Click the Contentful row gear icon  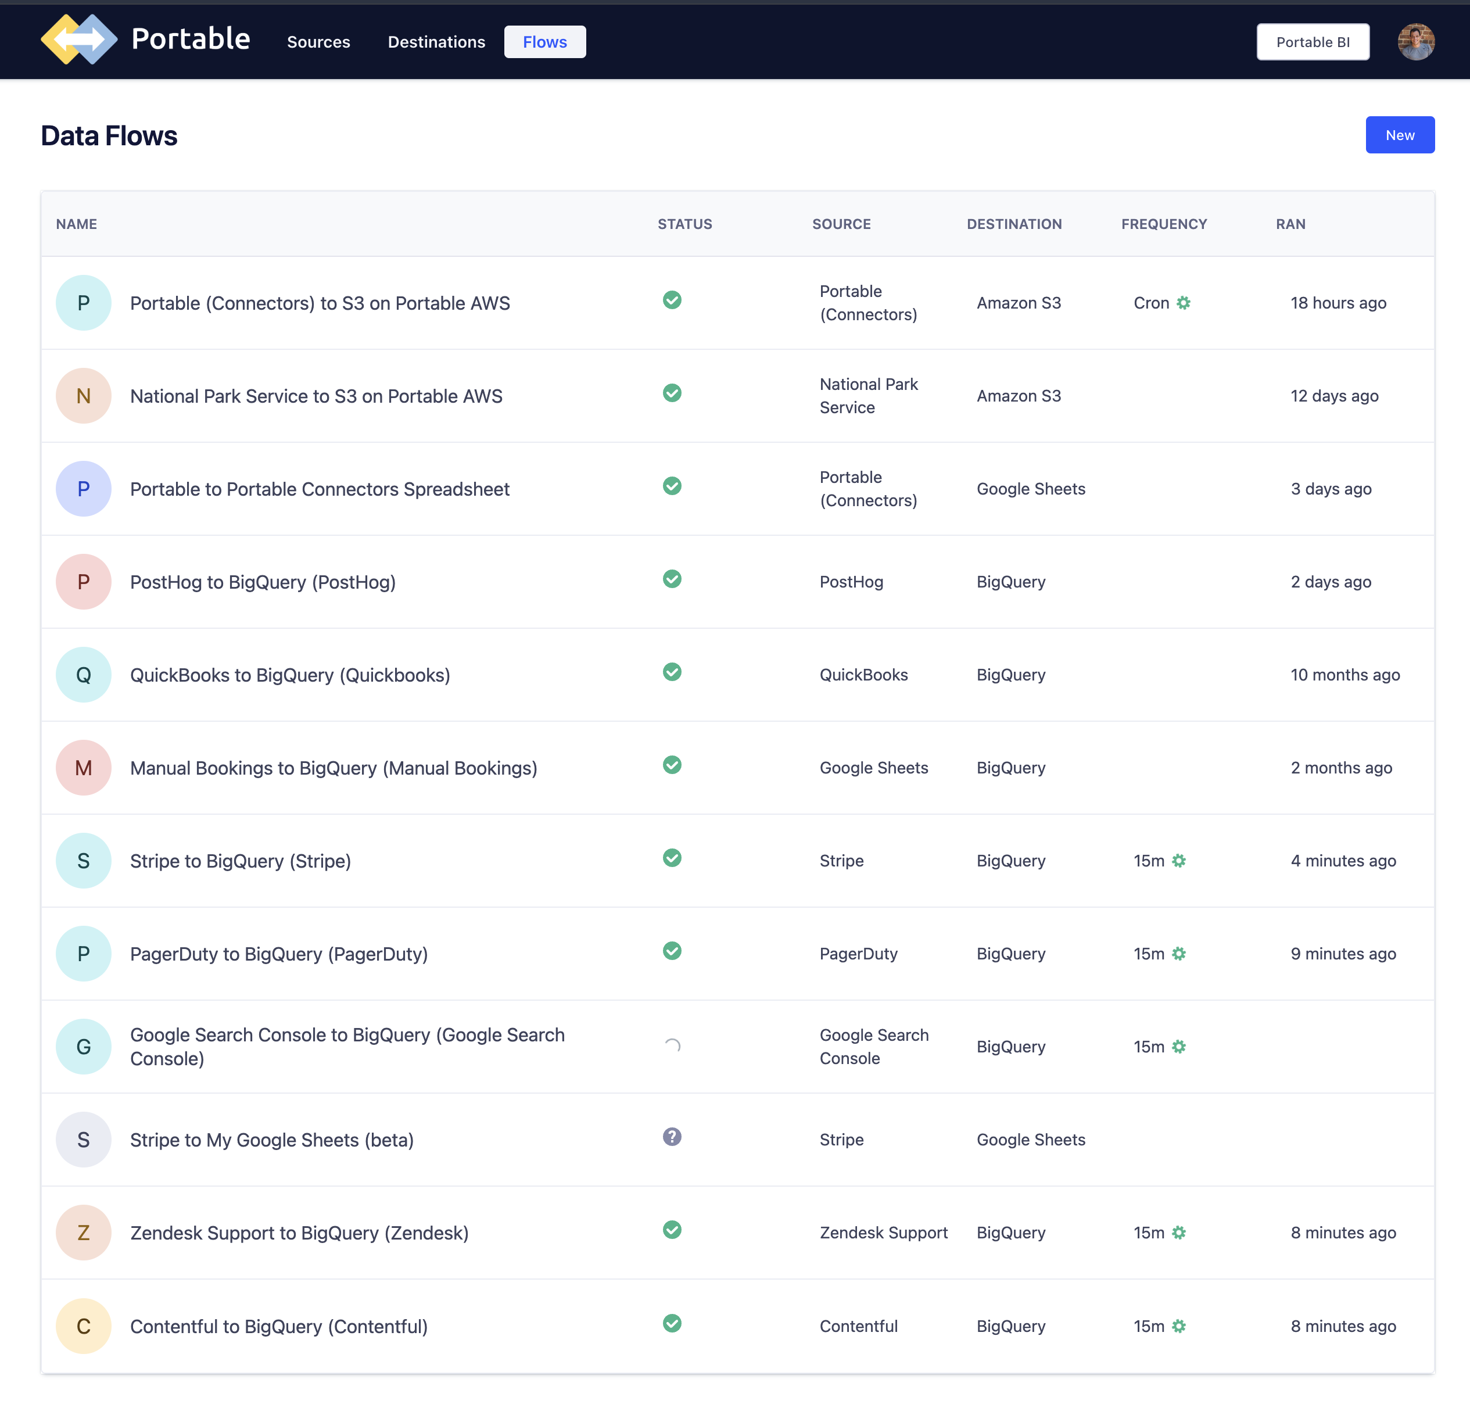[x=1179, y=1326]
